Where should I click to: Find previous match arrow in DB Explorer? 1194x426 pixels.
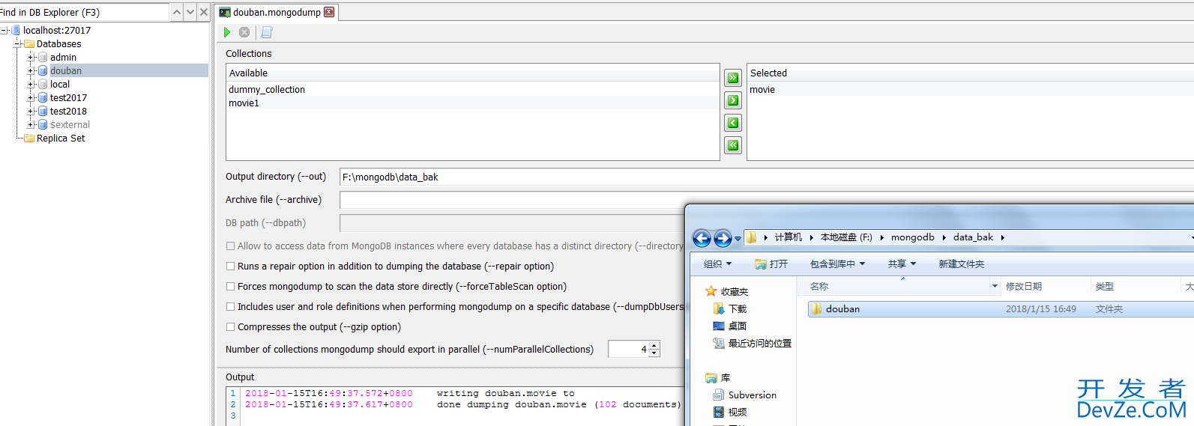177,12
